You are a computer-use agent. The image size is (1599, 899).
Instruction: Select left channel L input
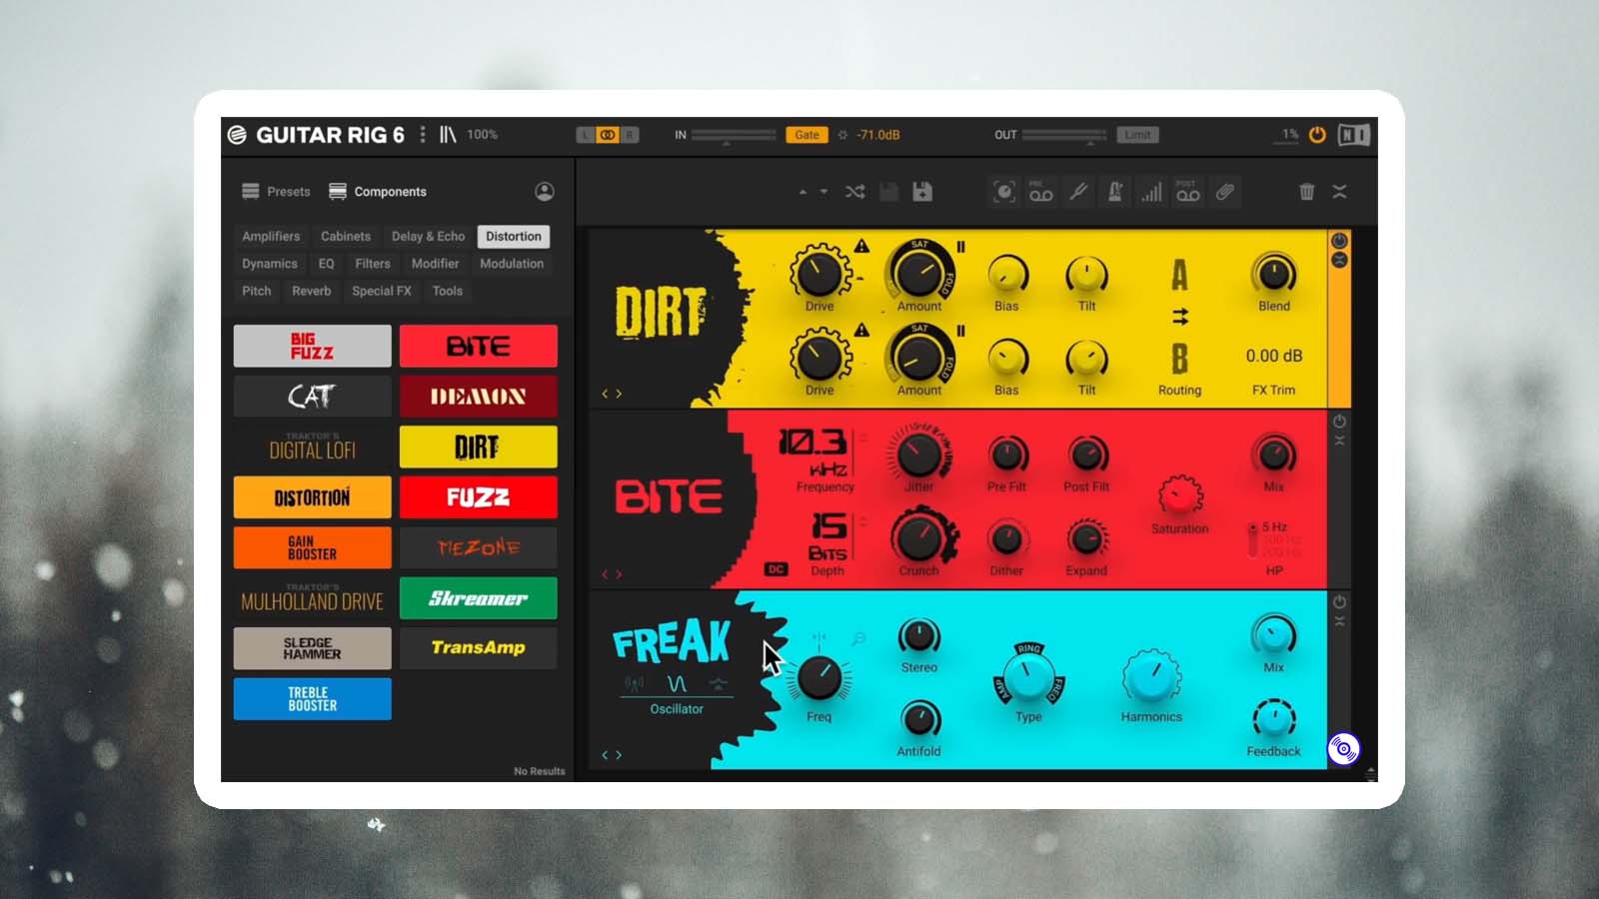(587, 135)
